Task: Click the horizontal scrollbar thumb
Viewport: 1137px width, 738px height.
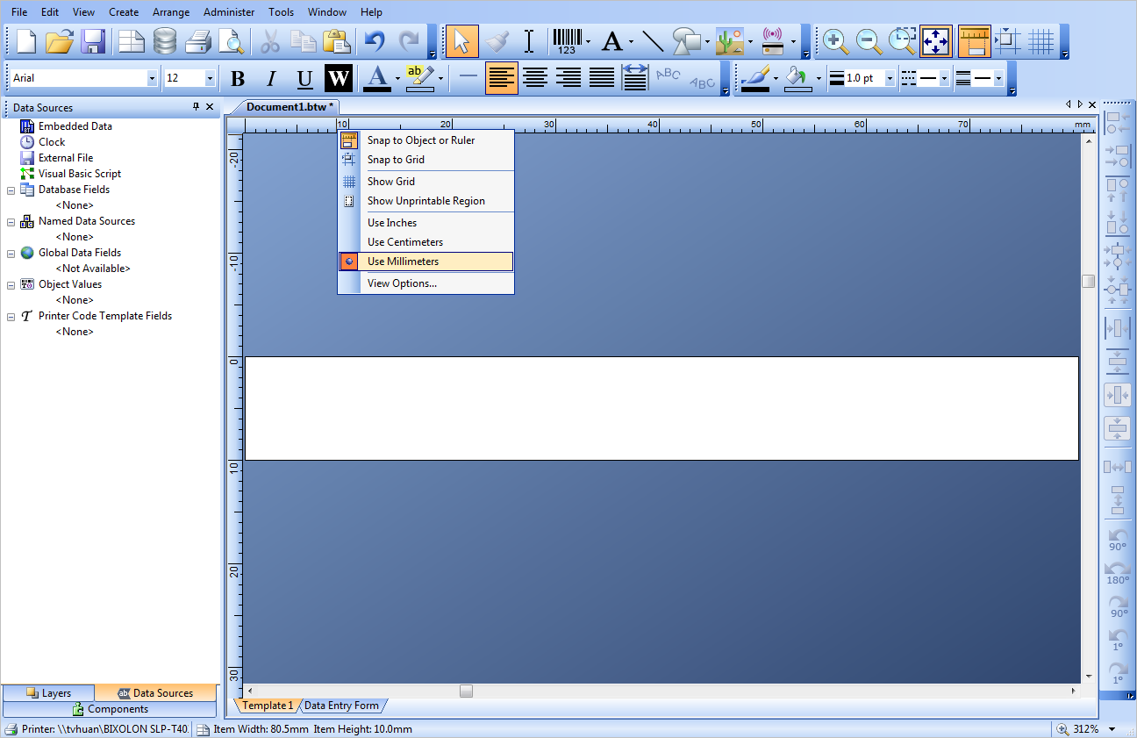Action: click(x=466, y=691)
